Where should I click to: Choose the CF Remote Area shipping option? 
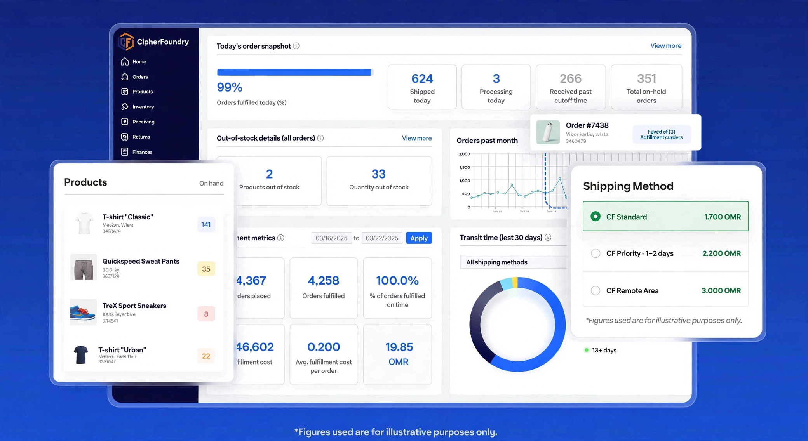(x=665, y=290)
